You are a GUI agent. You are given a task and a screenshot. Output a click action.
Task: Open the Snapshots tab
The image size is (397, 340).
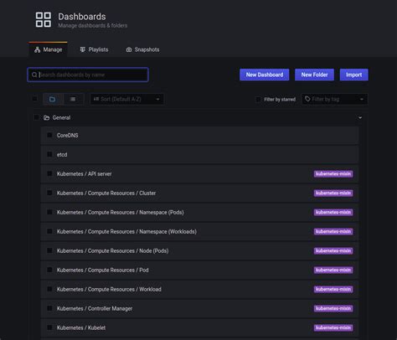point(142,49)
